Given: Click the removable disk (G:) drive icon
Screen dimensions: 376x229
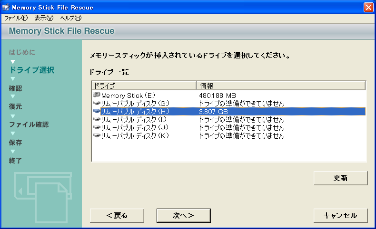Looking at the screenshot, I should [97, 103].
